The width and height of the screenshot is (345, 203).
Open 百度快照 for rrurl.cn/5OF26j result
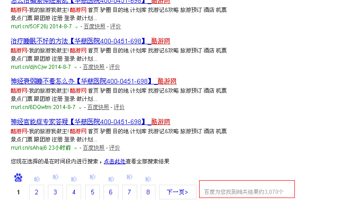click(x=94, y=26)
